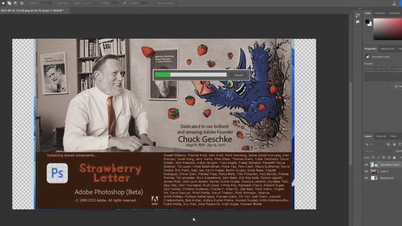The height and width of the screenshot is (226, 402).
Task: Switch to the Properties panel tab
Action: pos(371,49)
